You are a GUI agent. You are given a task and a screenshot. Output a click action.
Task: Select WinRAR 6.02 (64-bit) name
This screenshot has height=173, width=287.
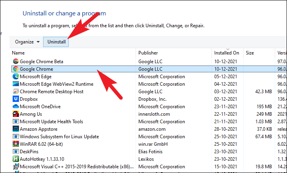coord(41,144)
